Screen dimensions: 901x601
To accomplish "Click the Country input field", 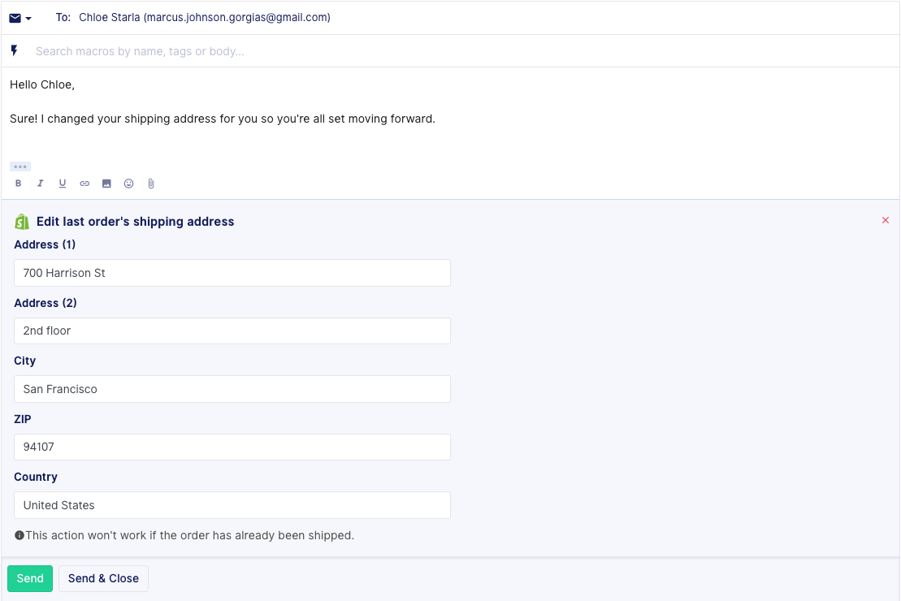I will 232,505.
